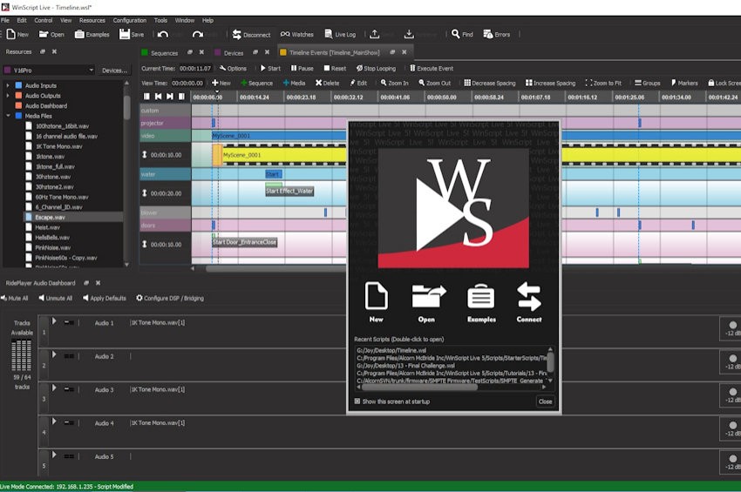Click the Connect arrows icon in splash dialog

pos(529,297)
